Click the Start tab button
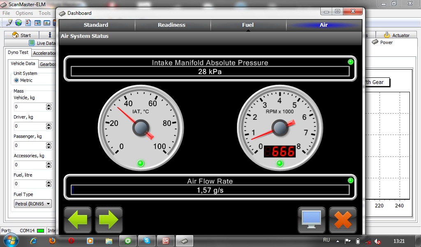Viewport: 421px width, 247px height. 22,35
